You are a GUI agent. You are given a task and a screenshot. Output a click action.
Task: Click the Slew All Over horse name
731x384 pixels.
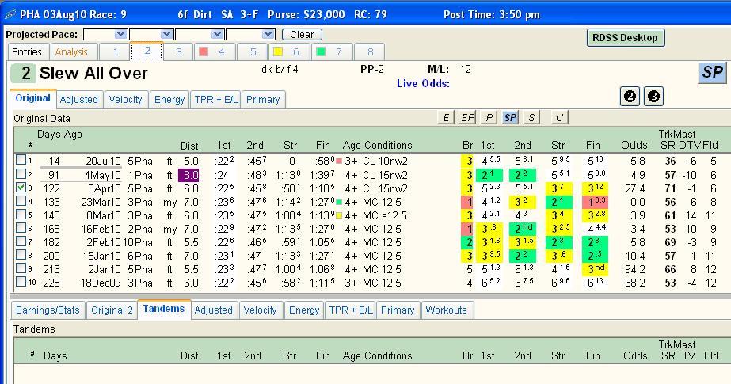93,73
